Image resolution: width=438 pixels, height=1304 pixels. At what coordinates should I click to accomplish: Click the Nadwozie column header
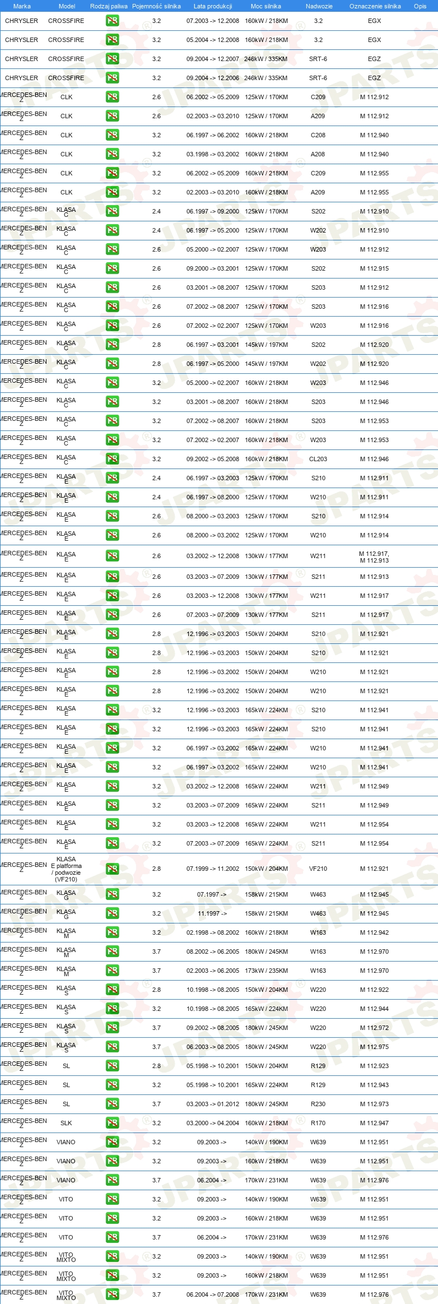coord(319,6)
